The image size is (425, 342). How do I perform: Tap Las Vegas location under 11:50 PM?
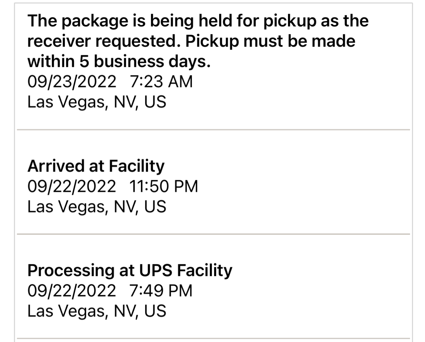(97, 207)
